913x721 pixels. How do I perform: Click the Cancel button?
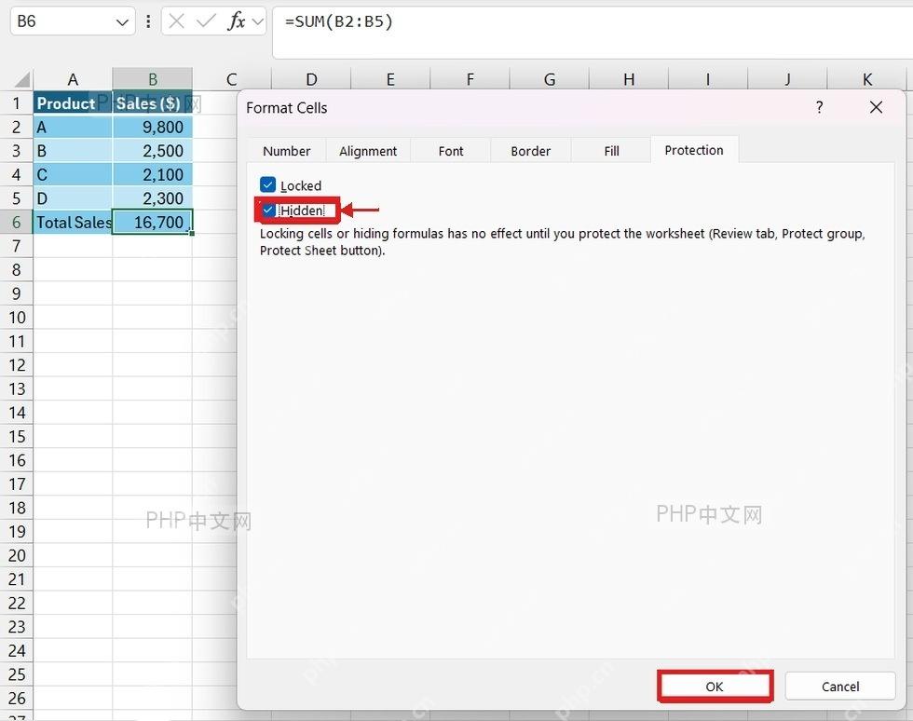pyautogui.click(x=840, y=686)
